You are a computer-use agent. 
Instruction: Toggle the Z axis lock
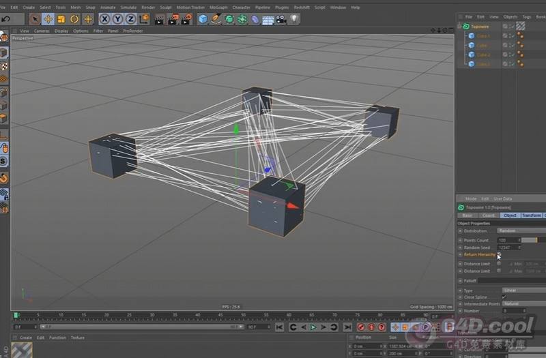130,19
